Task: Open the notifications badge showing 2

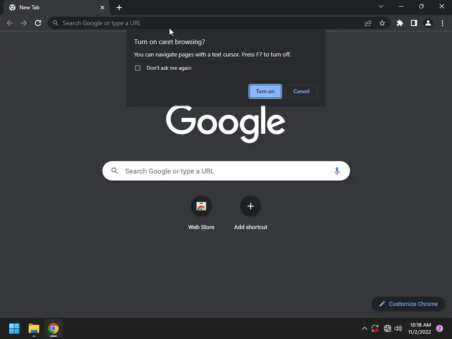Action: click(x=440, y=328)
